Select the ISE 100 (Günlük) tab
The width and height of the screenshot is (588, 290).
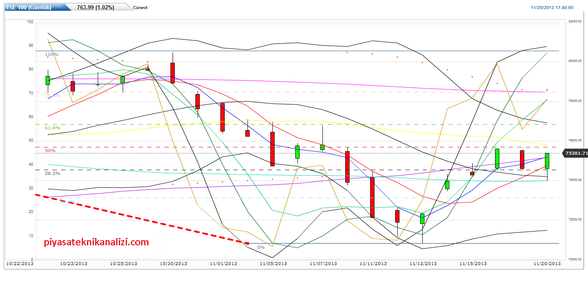point(29,7)
